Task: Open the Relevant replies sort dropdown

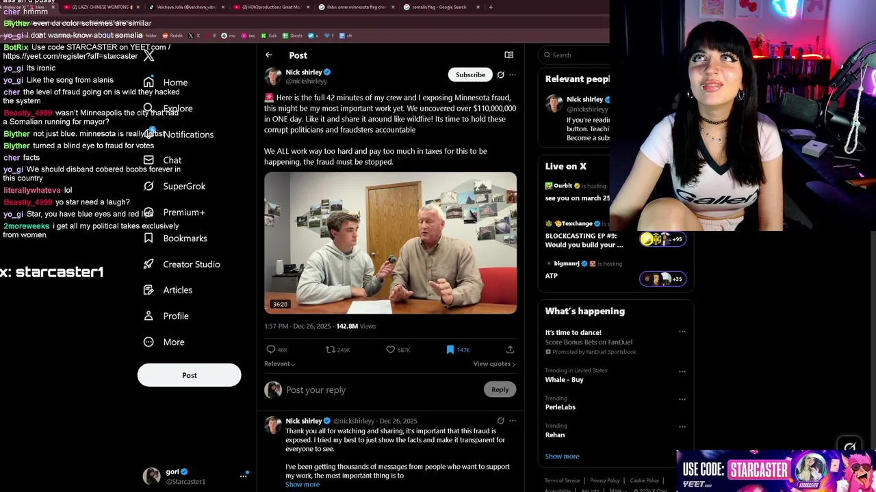Action: click(x=280, y=364)
